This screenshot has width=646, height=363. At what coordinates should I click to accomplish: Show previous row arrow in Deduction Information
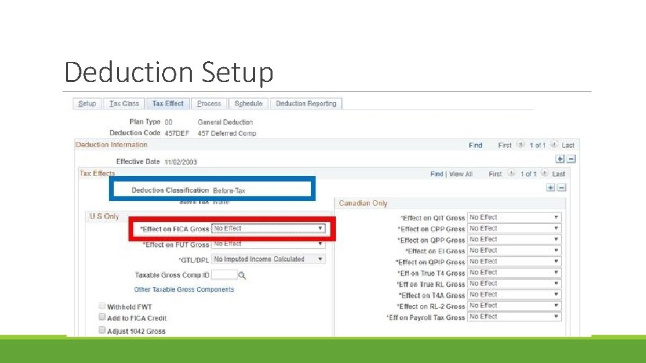[520, 145]
